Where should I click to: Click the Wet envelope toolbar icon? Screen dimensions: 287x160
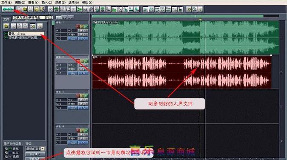[157, 9]
